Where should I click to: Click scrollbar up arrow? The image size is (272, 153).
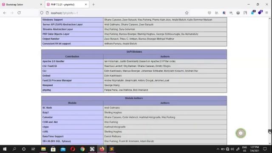270,19
